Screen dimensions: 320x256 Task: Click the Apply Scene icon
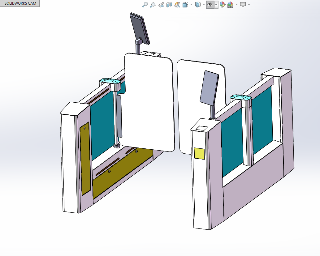231,5
